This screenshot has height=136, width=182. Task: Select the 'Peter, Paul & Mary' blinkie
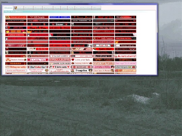pyautogui.click(x=60, y=38)
